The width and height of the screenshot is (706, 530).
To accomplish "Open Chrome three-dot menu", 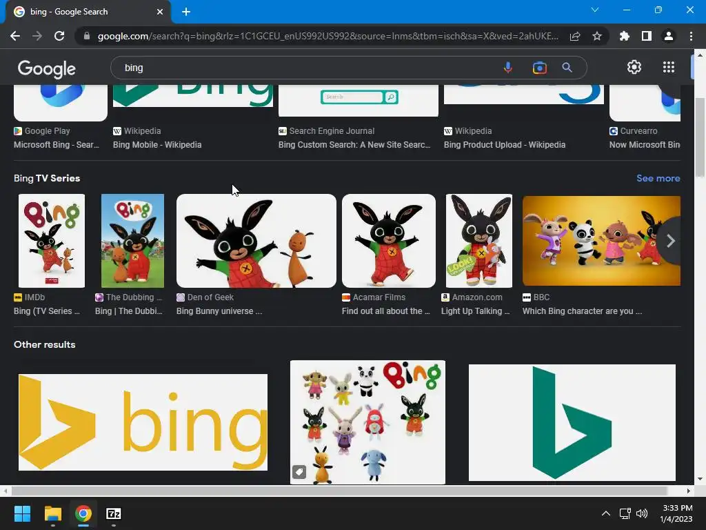I will 691,36.
